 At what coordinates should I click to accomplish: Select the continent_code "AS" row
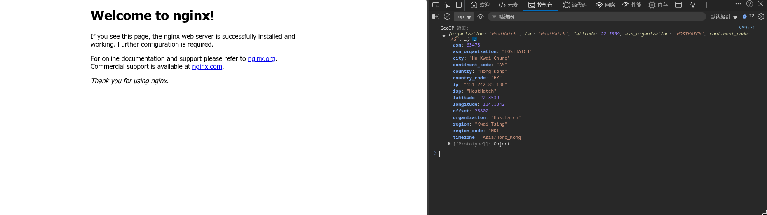tap(480, 65)
